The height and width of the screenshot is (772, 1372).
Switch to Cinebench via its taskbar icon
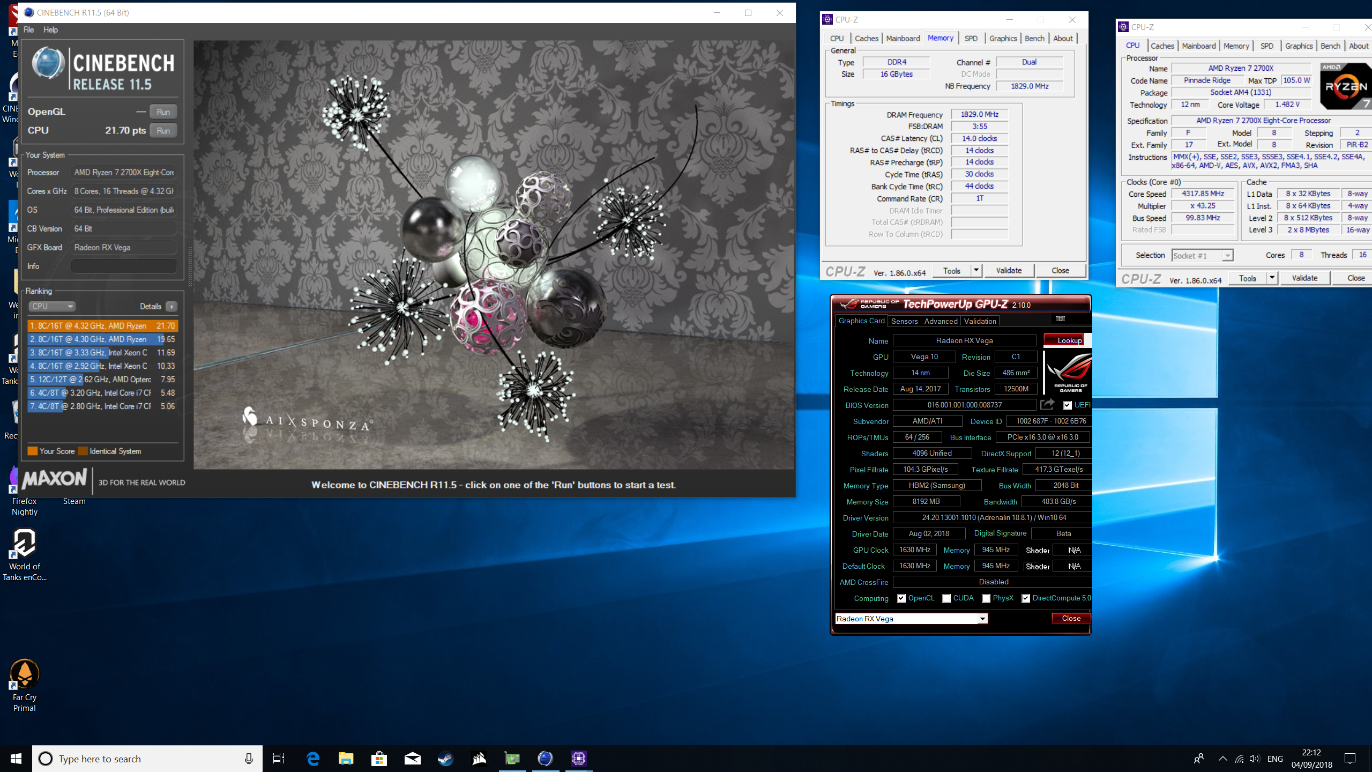point(545,759)
